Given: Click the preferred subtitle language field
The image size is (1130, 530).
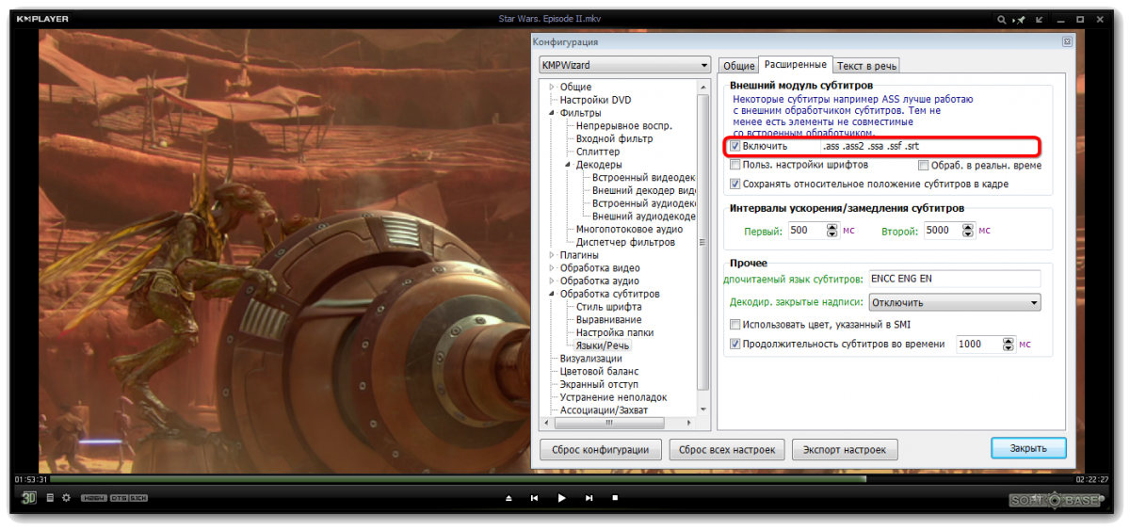Looking at the screenshot, I should pos(954,279).
